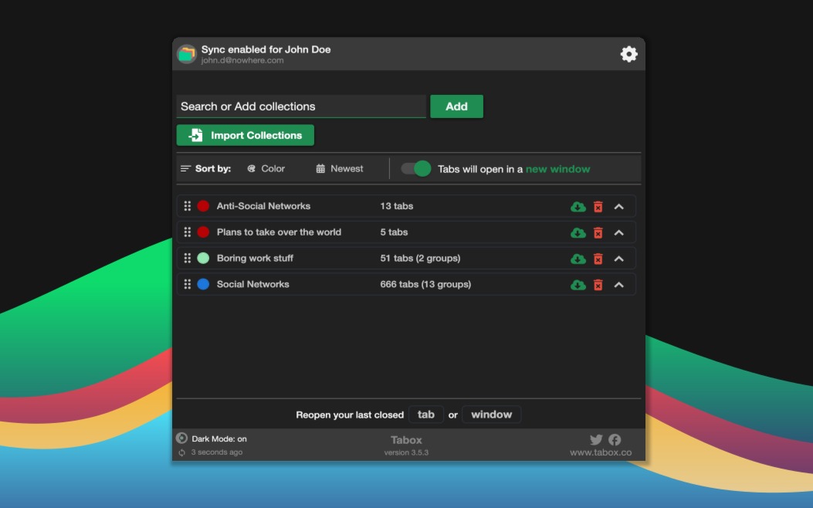Viewport: 813px width, 508px height.
Task: Expand the Plans to take over the world chevron
Action: [x=618, y=232]
